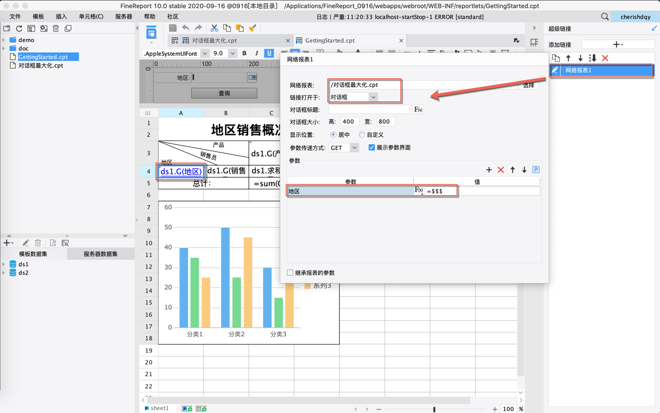The image size is (660, 413).
Task: Undo the last action
Action: click(x=186, y=28)
